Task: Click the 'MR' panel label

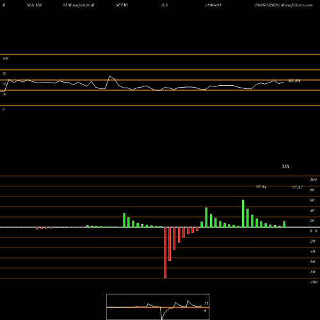Action: click(x=285, y=166)
